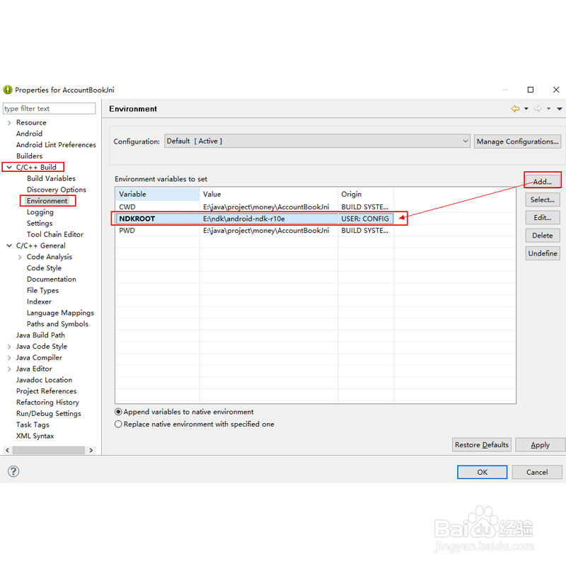This screenshot has width=566, height=566.
Task: Open Build Variables page
Action: (x=51, y=178)
